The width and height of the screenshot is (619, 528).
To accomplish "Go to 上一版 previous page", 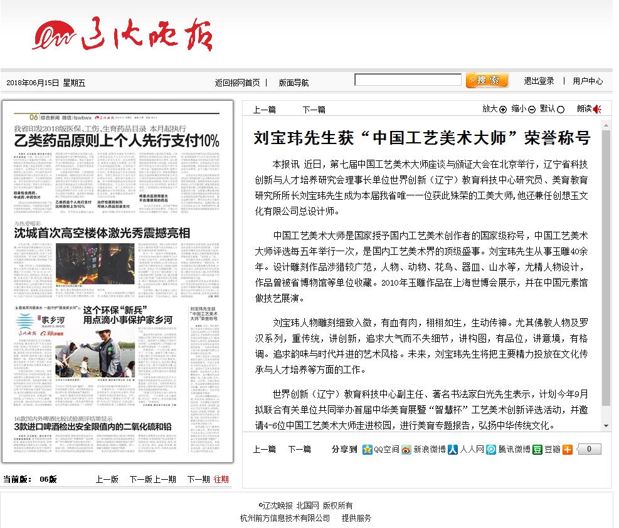I will click(107, 480).
